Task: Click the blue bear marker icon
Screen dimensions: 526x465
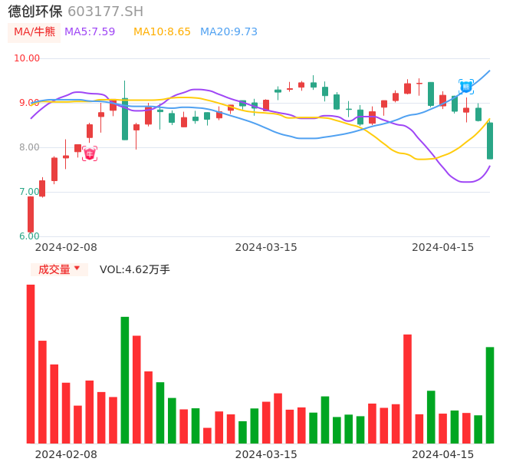Action: click(466, 87)
